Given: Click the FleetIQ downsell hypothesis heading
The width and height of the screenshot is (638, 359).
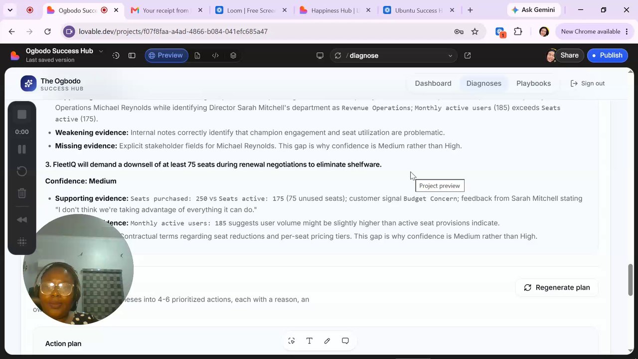Looking at the screenshot, I should [213, 165].
